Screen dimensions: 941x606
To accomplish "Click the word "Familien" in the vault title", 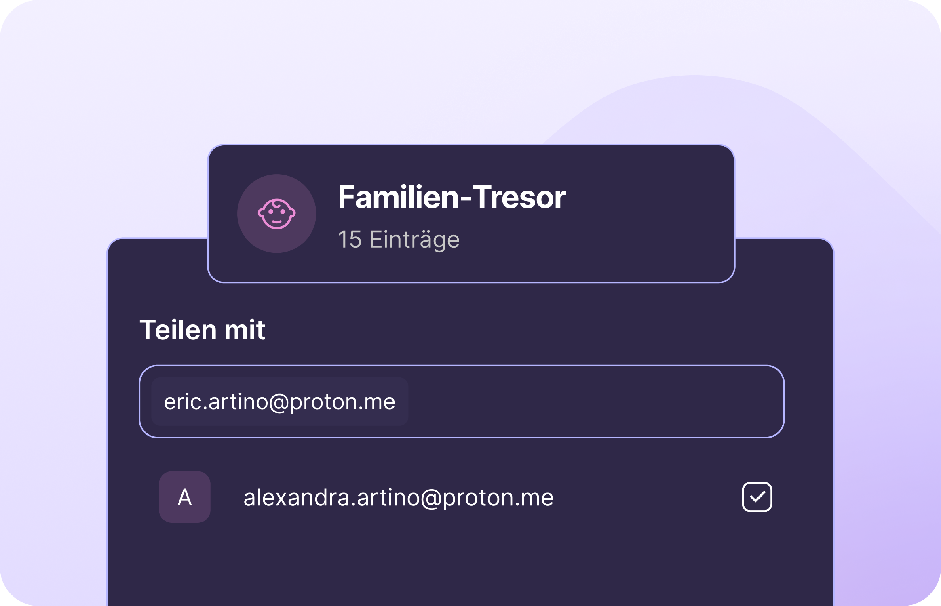I will [x=398, y=197].
